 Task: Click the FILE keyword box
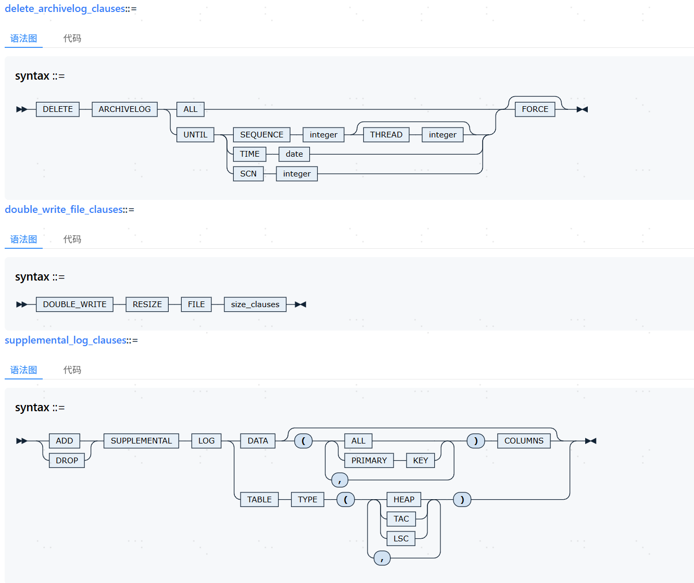[196, 305]
